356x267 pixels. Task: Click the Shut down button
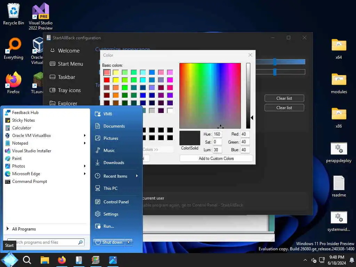[109, 242]
